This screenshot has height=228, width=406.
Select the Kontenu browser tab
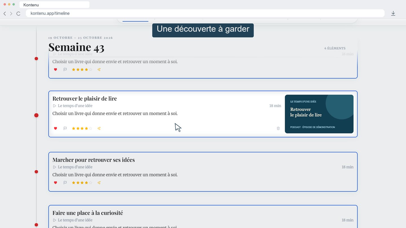[54, 5]
